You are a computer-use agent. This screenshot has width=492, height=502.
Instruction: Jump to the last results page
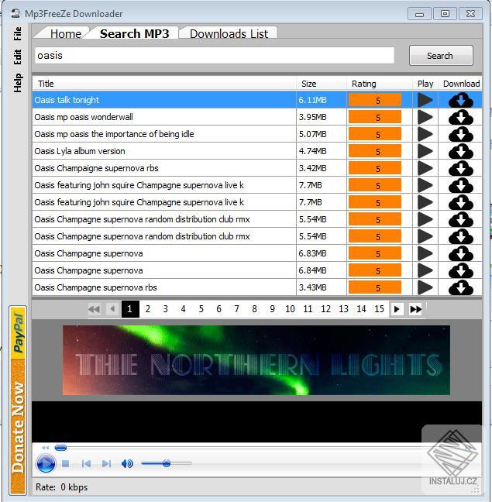tap(415, 309)
